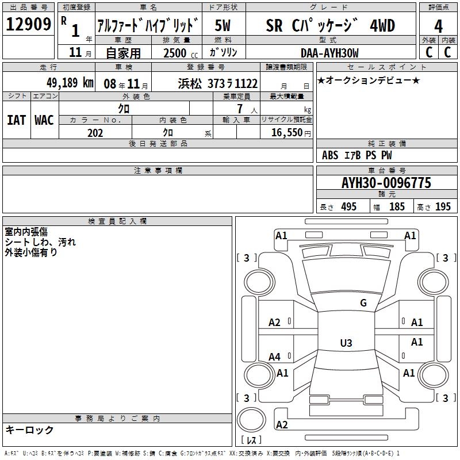The height and width of the screenshot is (460, 460).
Task: Click the car name アルファードハイブリッド
Action: [x=148, y=26]
